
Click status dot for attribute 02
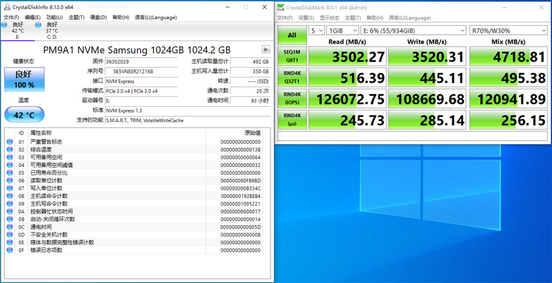pos(9,150)
